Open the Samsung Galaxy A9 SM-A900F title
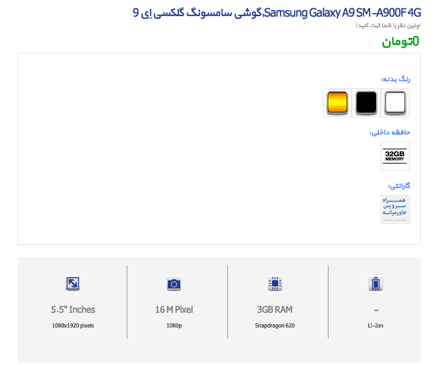The width and height of the screenshot is (438, 365). 277,13
